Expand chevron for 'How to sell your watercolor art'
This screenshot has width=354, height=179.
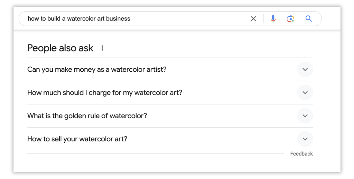point(305,139)
